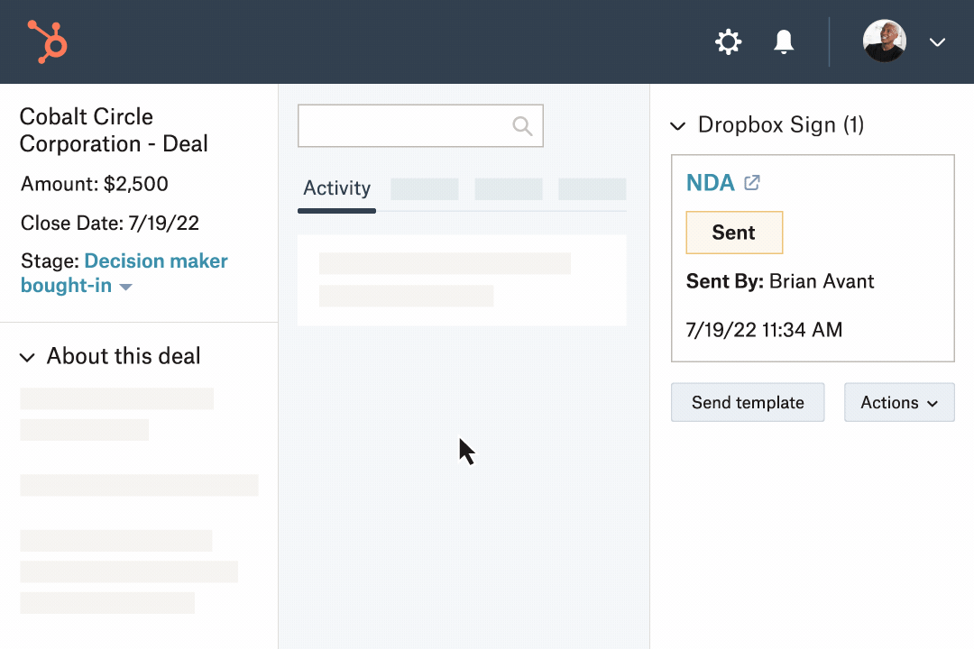The height and width of the screenshot is (649, 974).
Task: Open the NDA document link
Action: (x=710, y=183)
